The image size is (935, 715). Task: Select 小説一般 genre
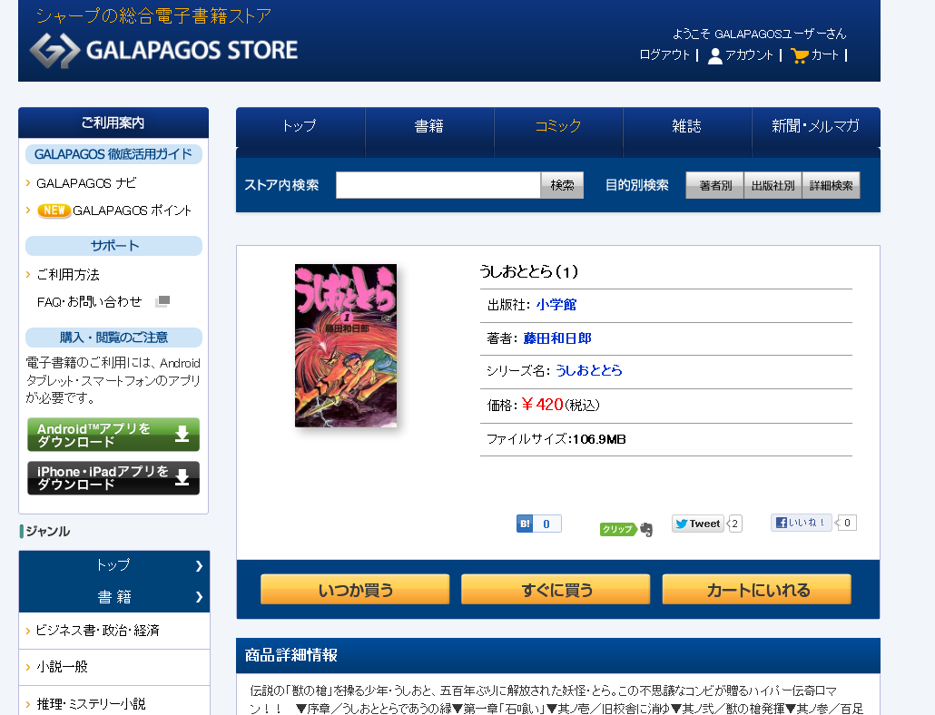tap(62, 667)
